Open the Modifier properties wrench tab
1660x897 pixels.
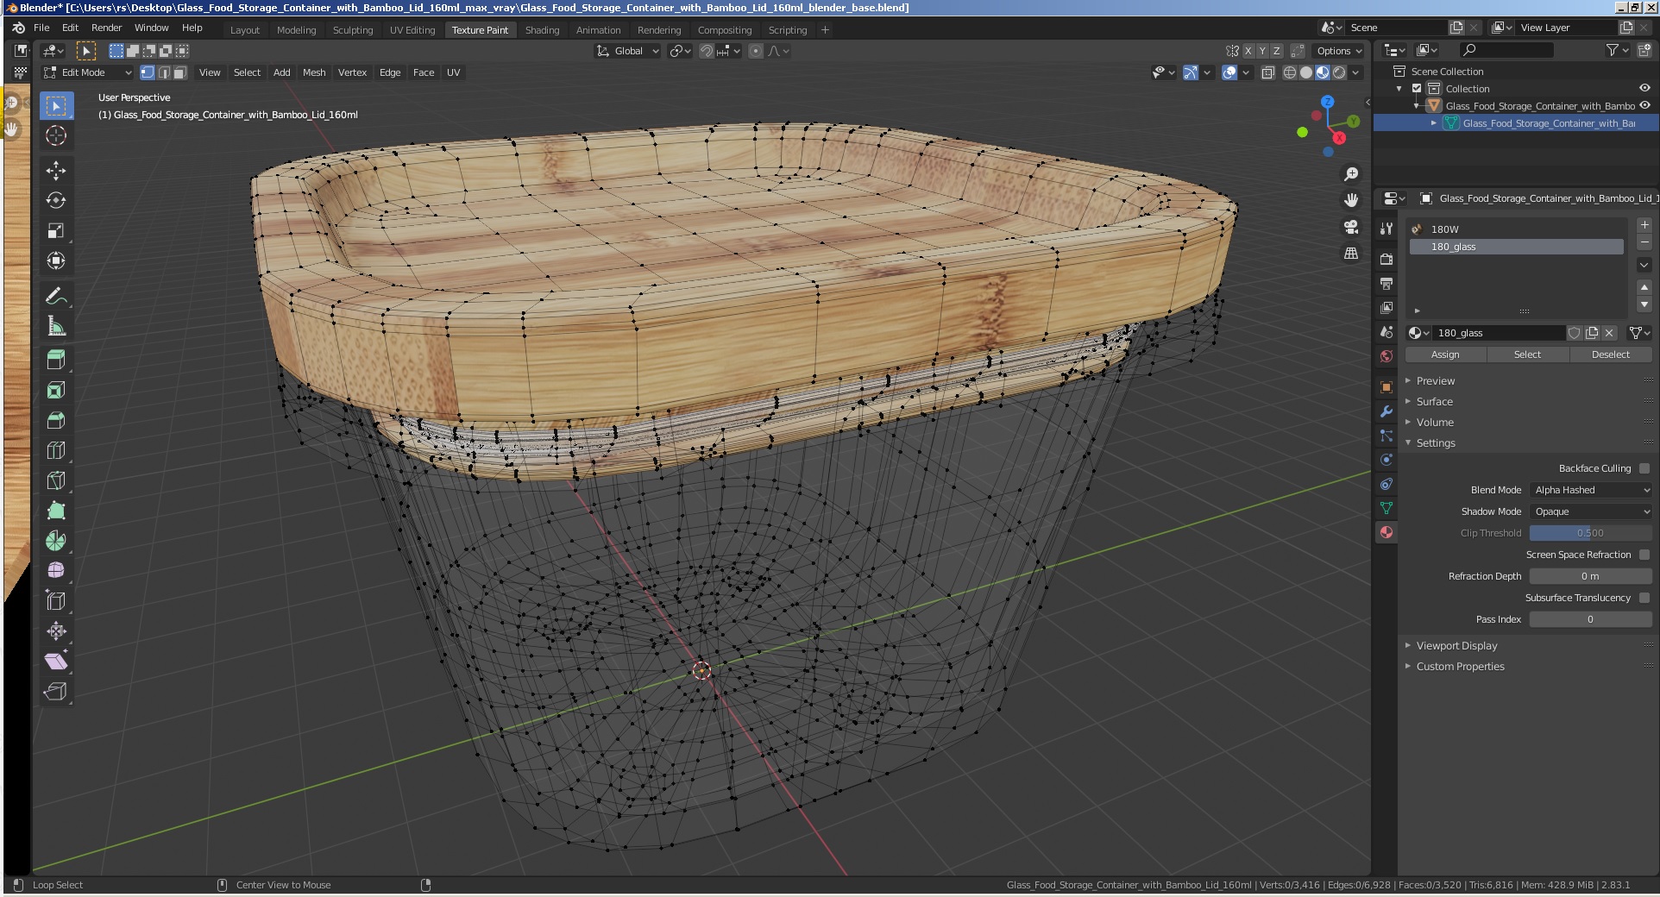(x=1386, y=411)
